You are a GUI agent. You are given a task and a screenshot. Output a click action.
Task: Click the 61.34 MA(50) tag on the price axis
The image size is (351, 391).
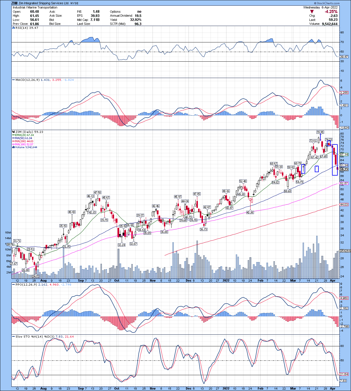(x=344, y=165)
